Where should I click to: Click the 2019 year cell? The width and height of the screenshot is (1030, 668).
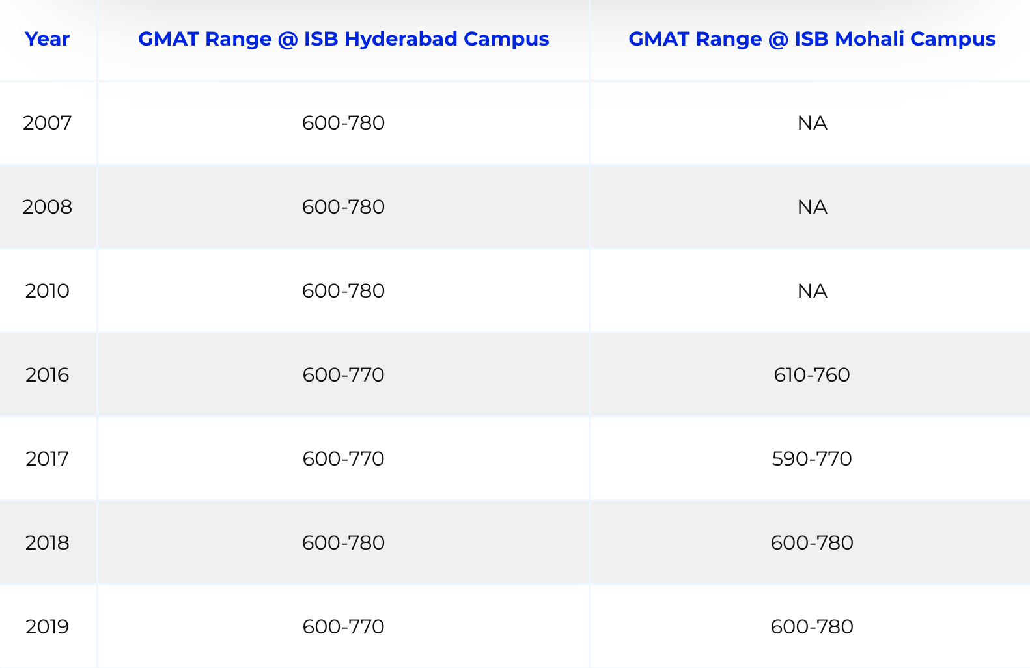click(x=47, y=626)
